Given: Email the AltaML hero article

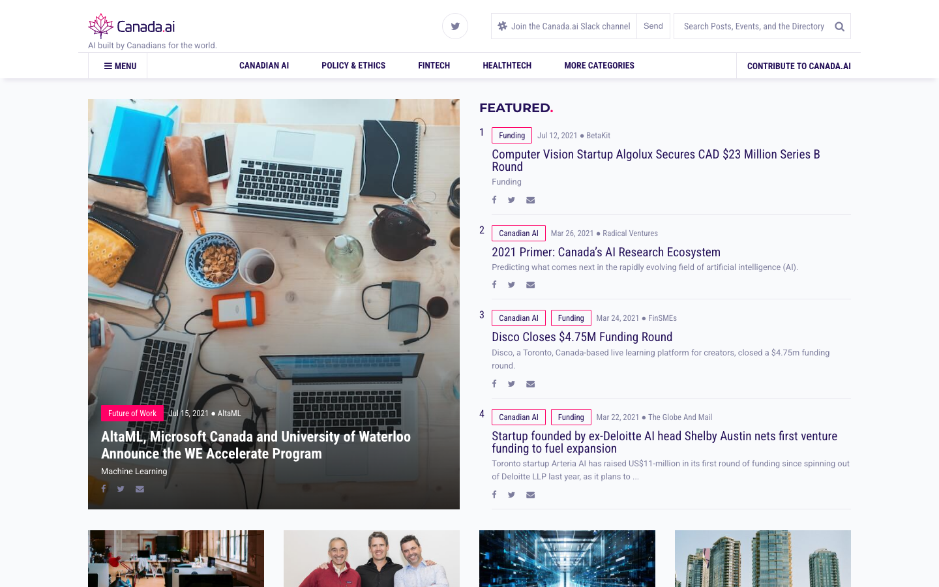Looking at the screenshot, I should click(140, 489).
